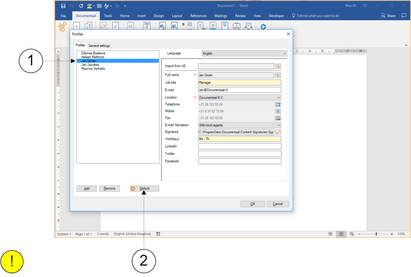The image size is (411, 277).
Task: Open the References ribbon tab
Action: [198, 16]
